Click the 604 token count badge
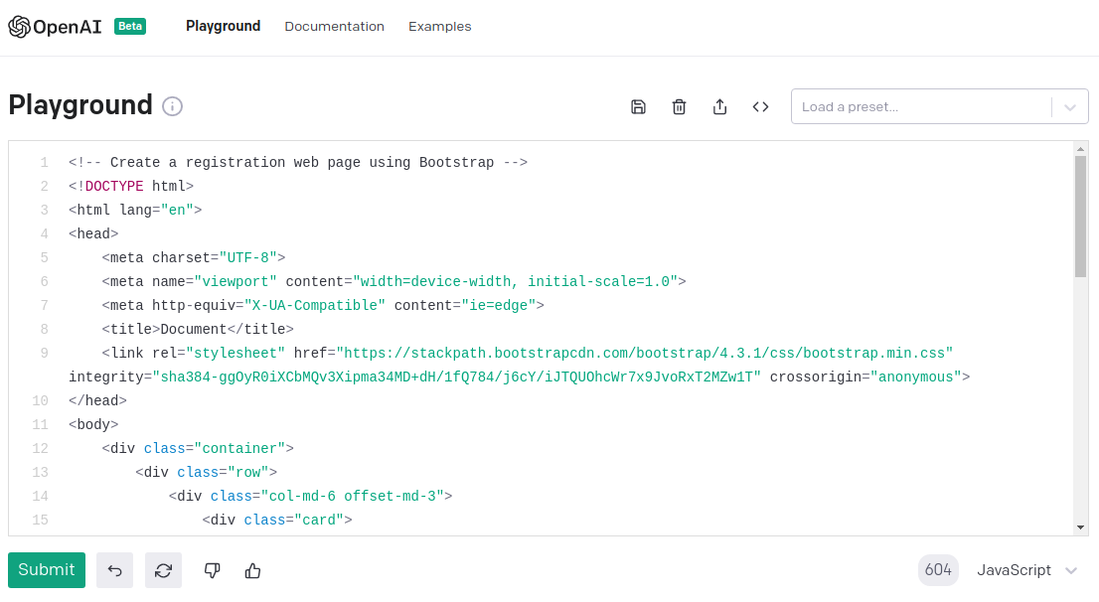 938,570
